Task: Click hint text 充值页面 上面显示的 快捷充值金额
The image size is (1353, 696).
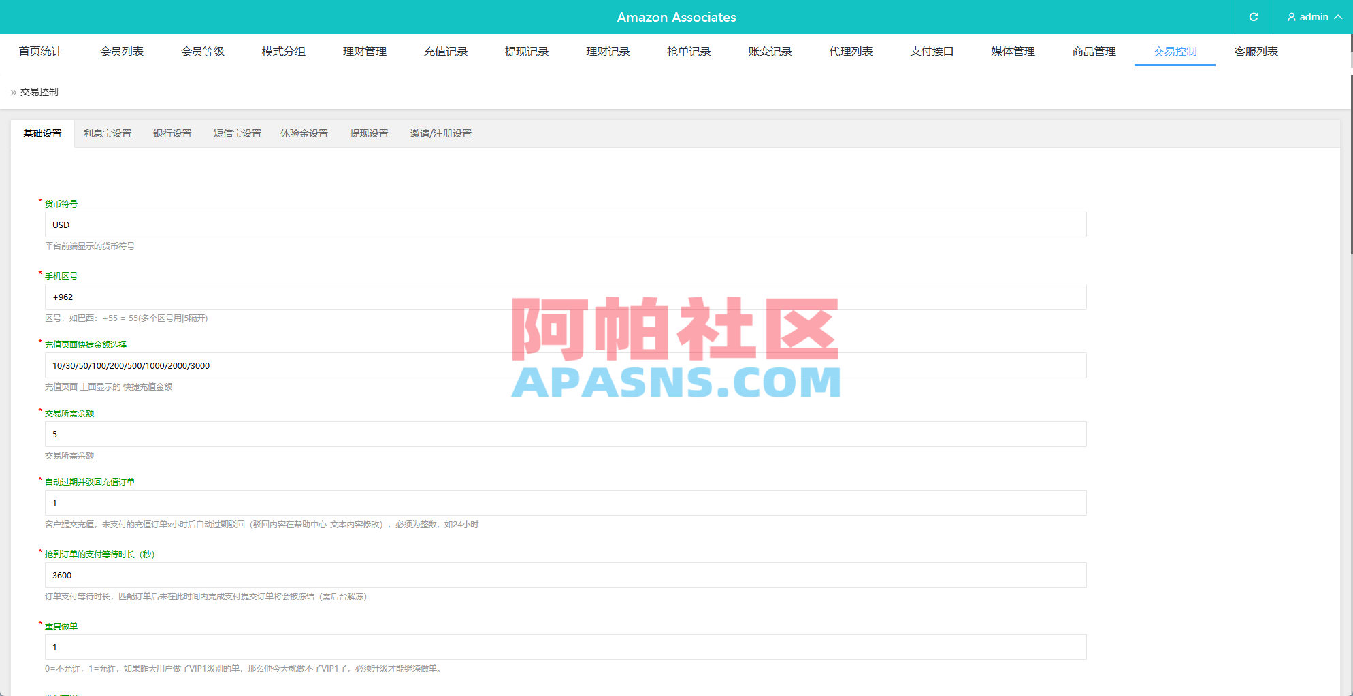Action: point(109,386)
